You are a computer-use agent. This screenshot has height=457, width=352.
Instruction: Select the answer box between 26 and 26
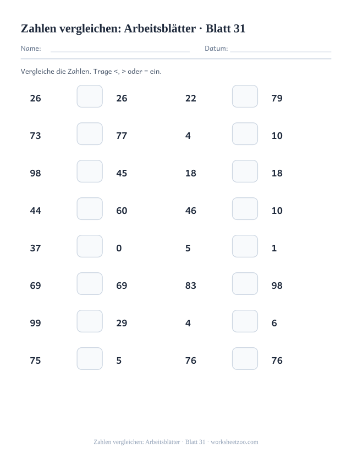(90, 96)
